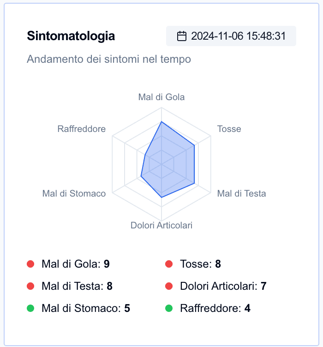Viewport: 323px width, 347px height.
Task: Click the Raffreddore: 4 legend entry
Action: (x=208, y=308)
